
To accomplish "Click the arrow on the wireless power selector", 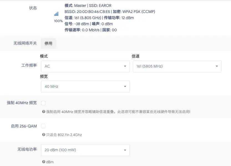I will tap(125, 150).
